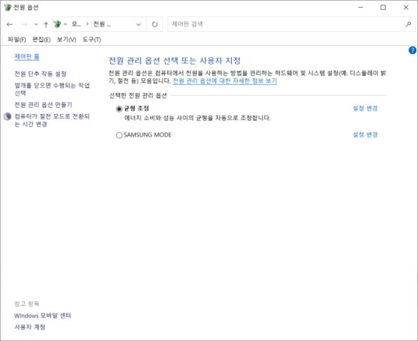Click the window title power icon
The image size is (418, 341).
coord(8,7)
